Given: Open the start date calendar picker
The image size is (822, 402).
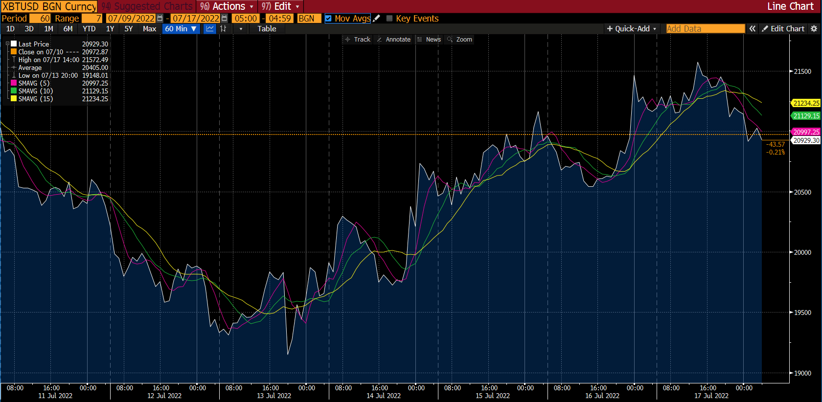Looking at the screenshot, I should point(160,19).
